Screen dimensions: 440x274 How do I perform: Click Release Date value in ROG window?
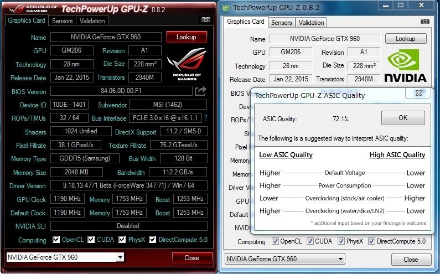pos(71,77)
